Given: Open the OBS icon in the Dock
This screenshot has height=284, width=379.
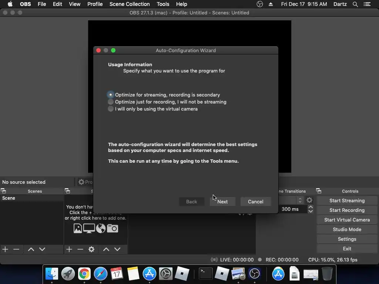Looking at the screenshot, I should point(255,274).
